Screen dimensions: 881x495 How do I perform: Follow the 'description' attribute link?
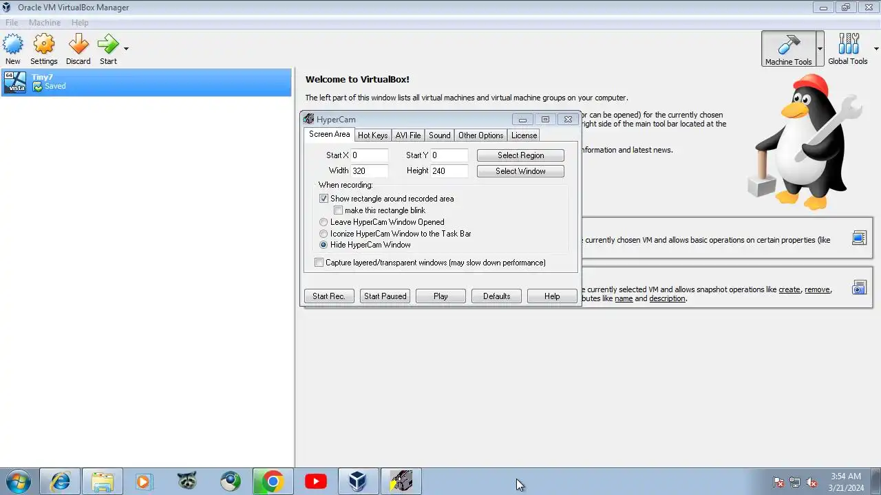tap(667, 298)
